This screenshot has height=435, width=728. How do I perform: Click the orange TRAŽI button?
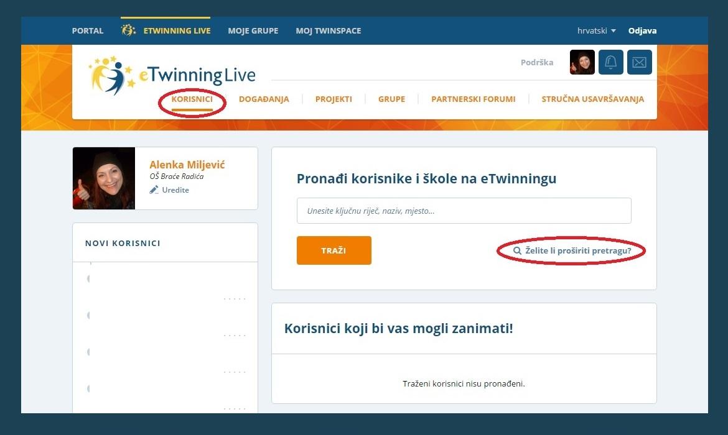(x=334, y=250)
